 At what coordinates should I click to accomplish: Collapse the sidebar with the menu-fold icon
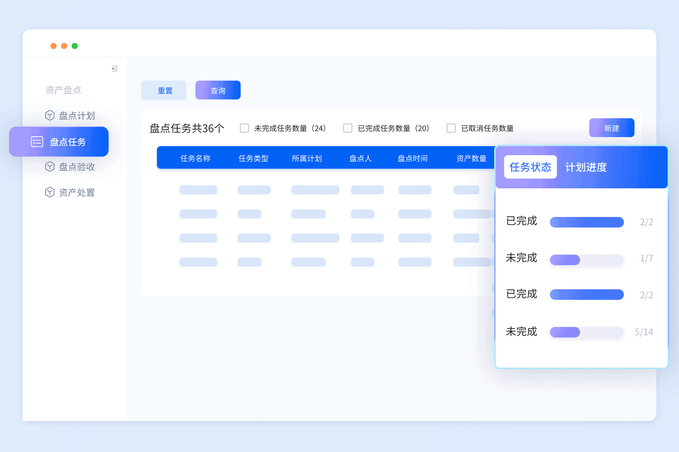[x=115, y=69]
